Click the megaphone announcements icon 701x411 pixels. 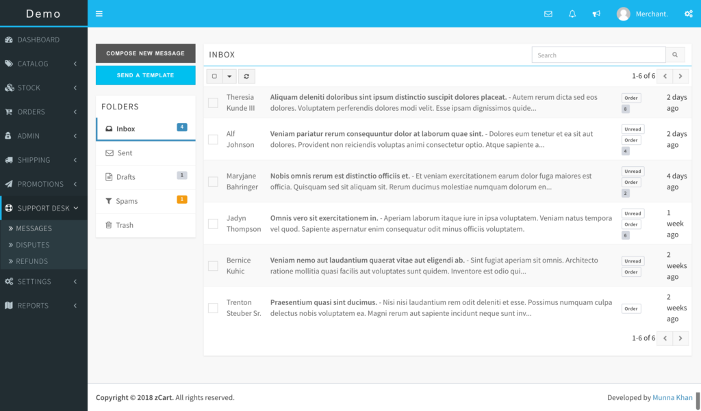click(x=596, y=14)
